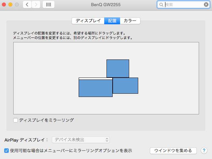The width and height of the screenshot is (212, 159).
Task: Select the 配置 tab
Action: (112, 21)
